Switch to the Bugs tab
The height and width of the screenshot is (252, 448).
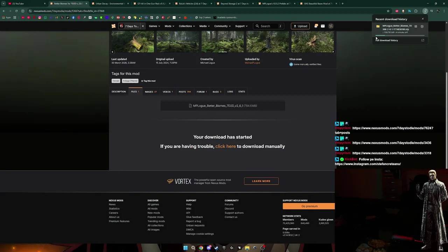[217, 92]
